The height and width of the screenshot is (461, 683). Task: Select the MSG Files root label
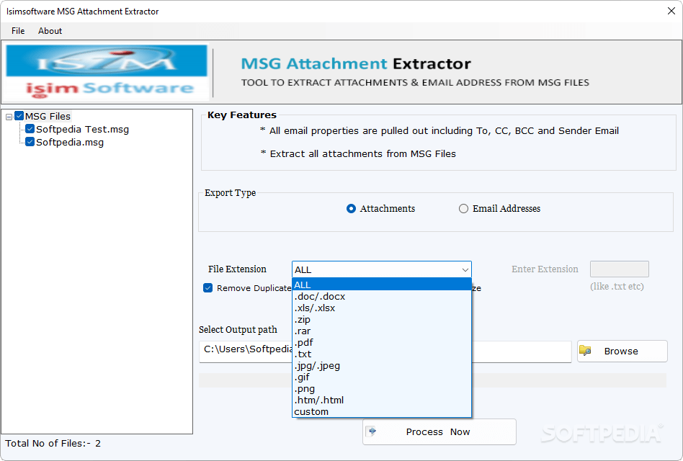(x=48, y=116)
